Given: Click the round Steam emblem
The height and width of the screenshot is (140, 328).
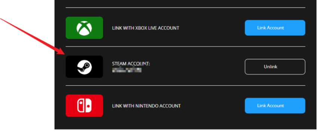Looking at the screenshot, I should click(x=84, y=67).
